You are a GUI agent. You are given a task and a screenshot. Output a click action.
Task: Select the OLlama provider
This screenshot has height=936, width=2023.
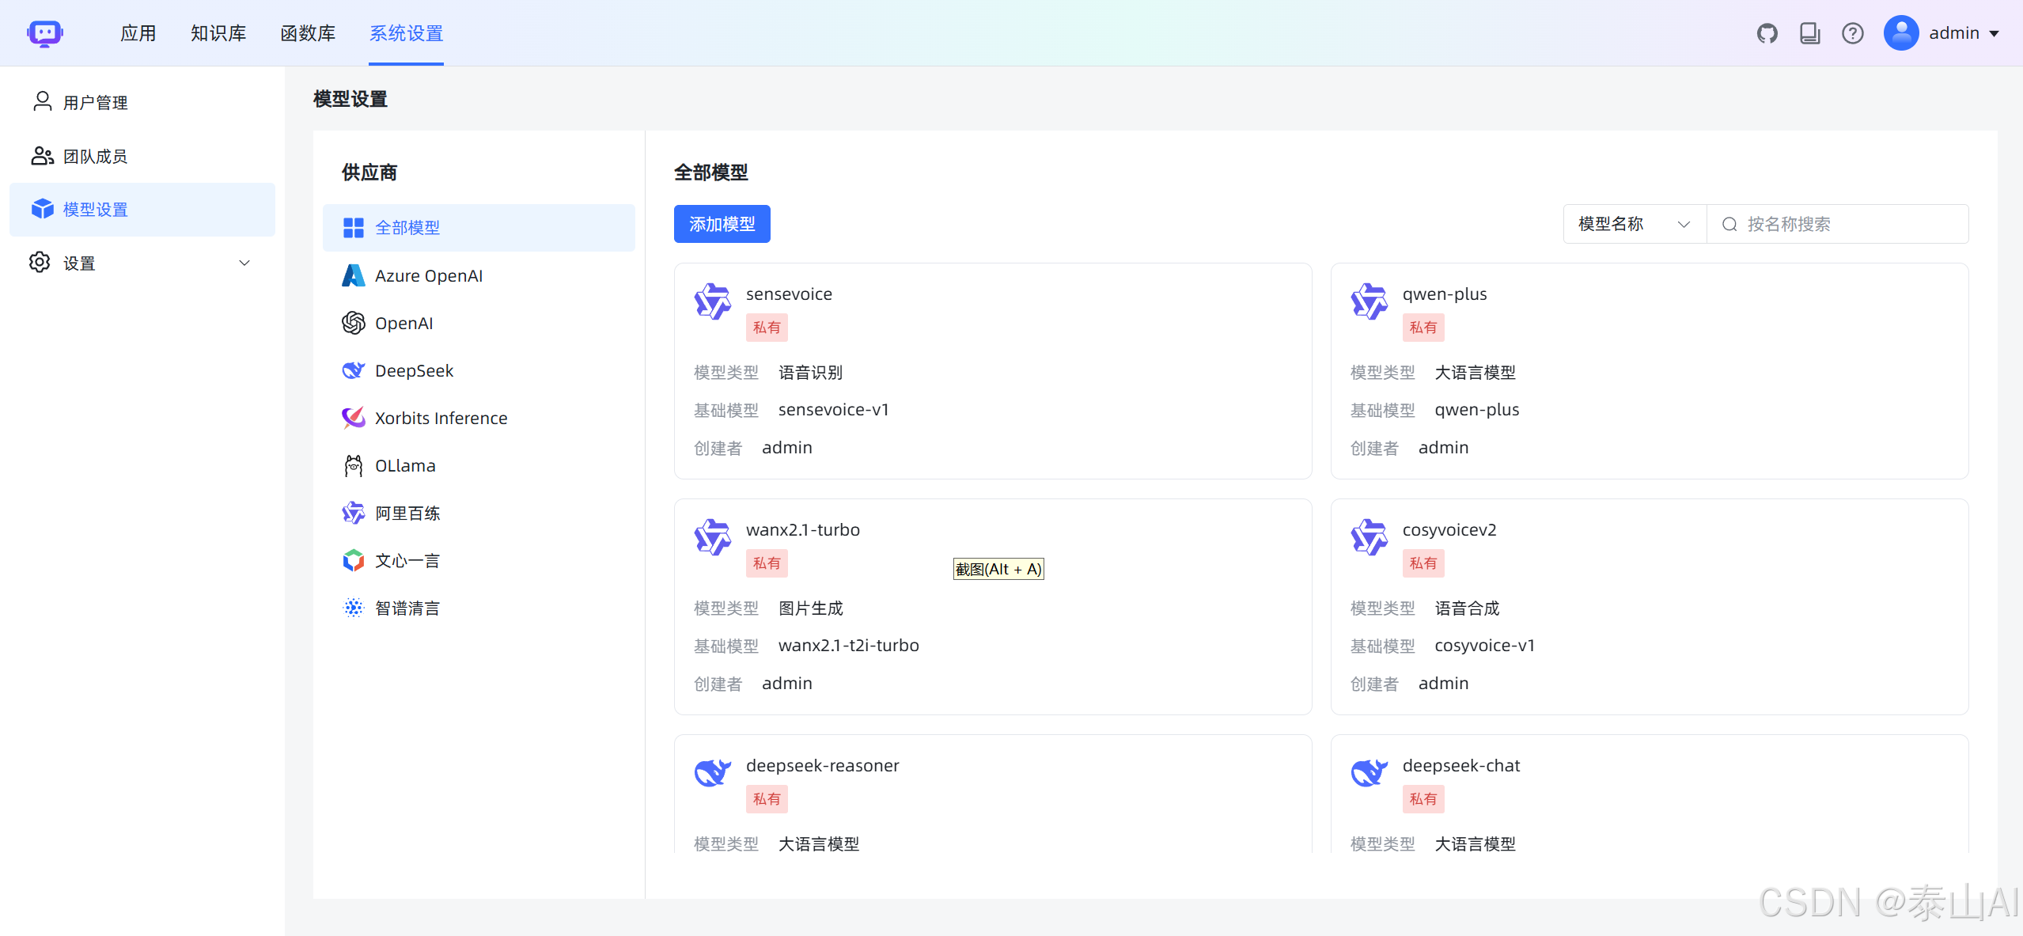[405, 465]
